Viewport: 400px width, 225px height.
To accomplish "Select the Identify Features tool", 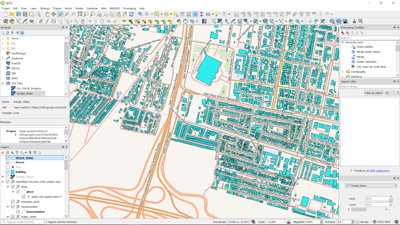I will [140, 14].
